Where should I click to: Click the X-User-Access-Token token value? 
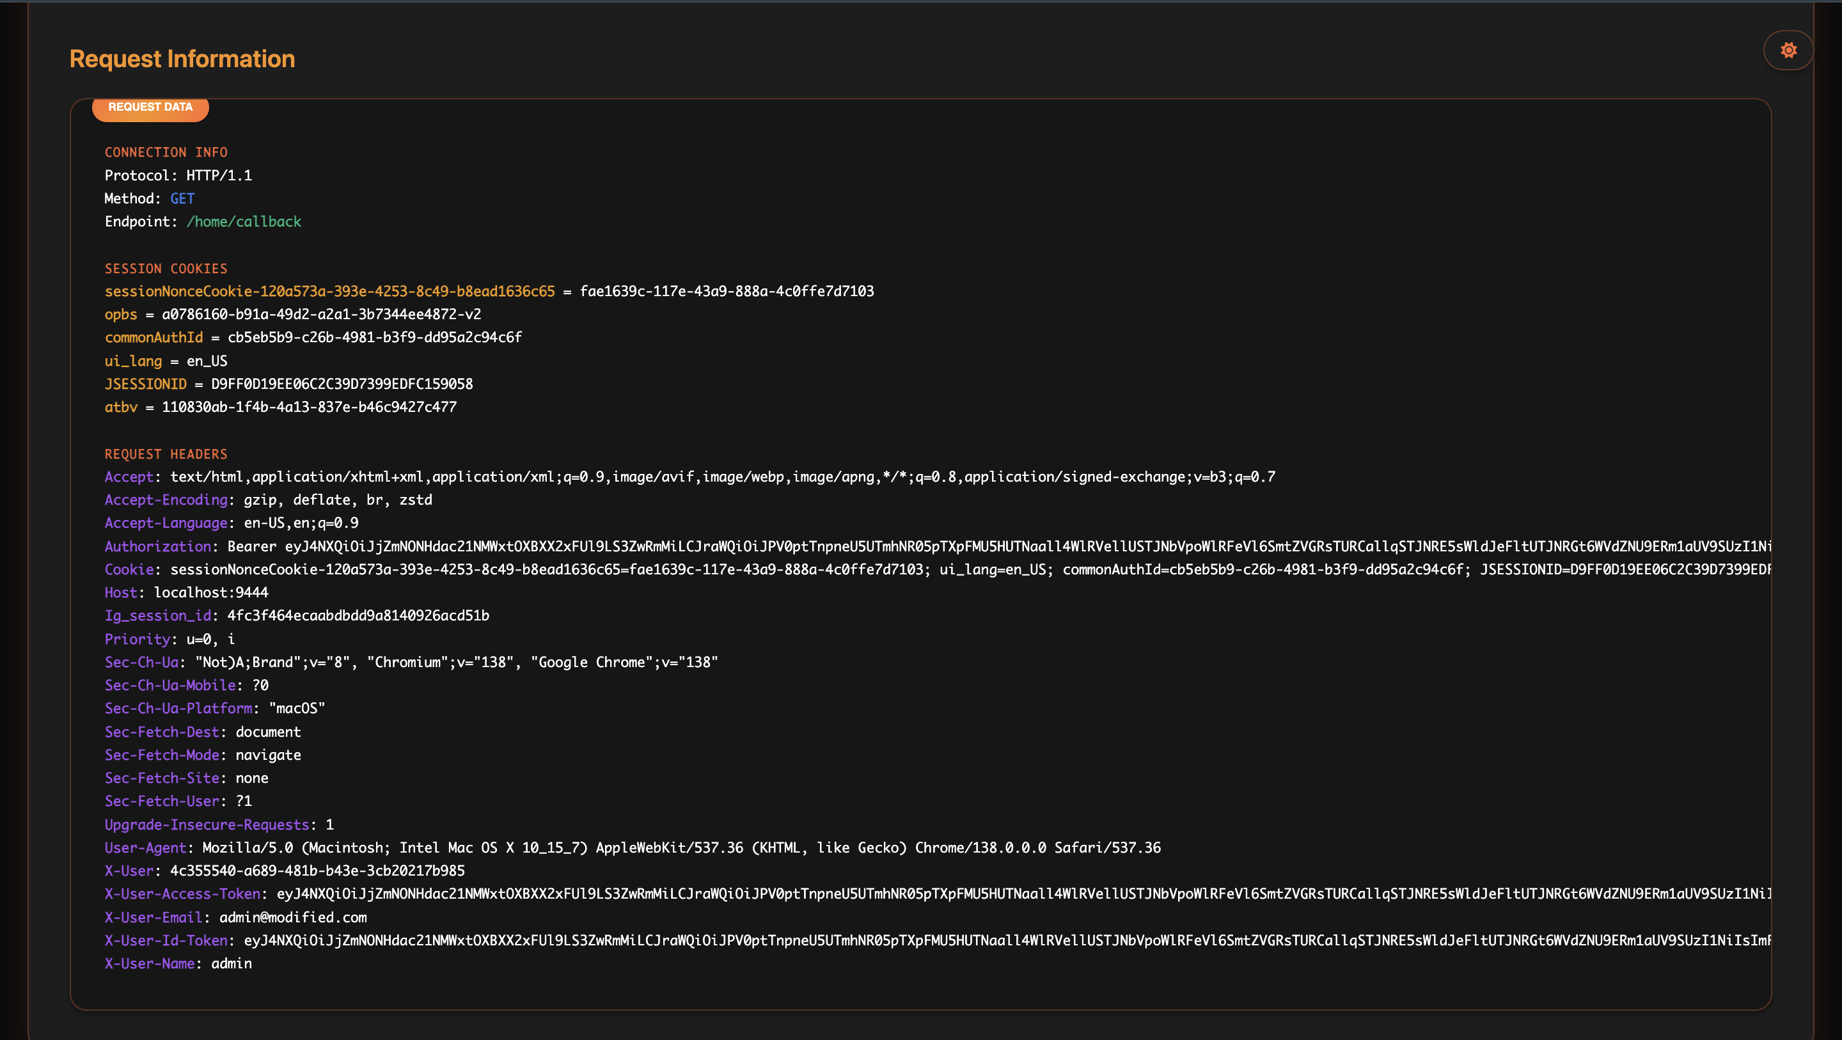click(1023, 894)
